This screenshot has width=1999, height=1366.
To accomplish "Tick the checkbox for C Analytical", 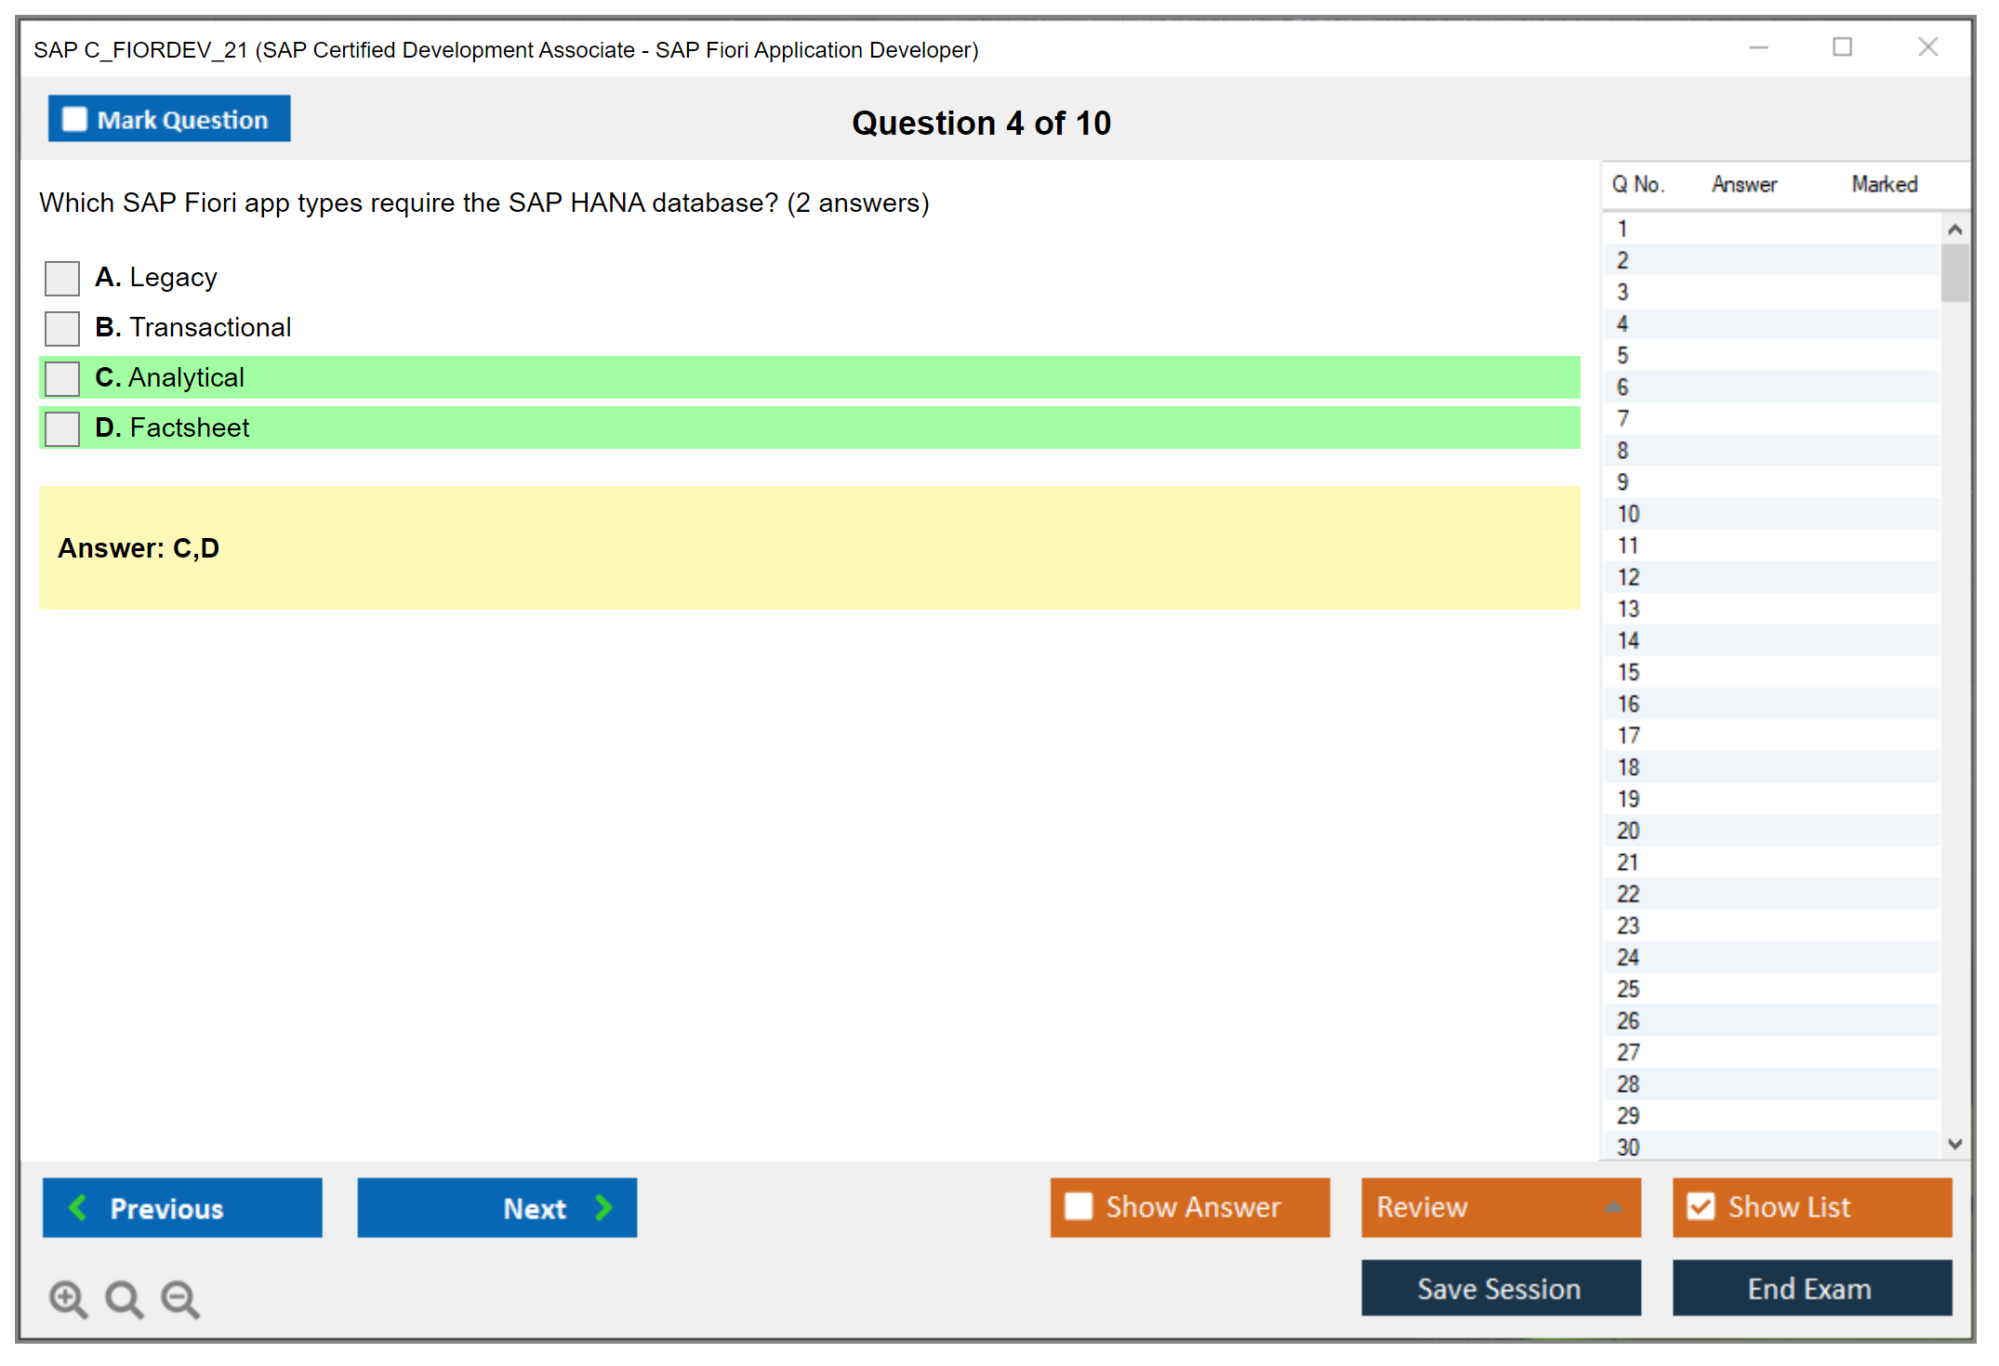I will (62, 378).
